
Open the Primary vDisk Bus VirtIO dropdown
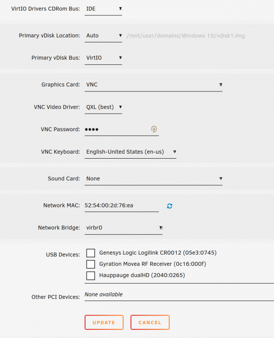103,58
